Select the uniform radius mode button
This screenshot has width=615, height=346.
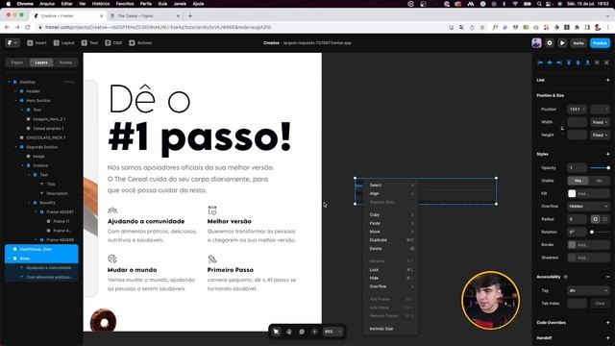coord(595,219)
